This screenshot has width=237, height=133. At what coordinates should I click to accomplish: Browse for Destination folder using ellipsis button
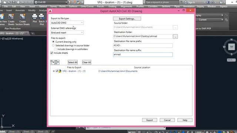pyautogui.click(x=175, y=37)
